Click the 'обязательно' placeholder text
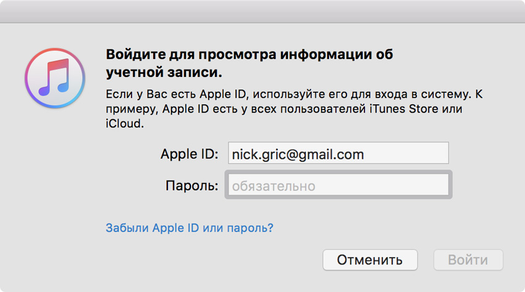The height and width of the screenshot is (292, 525). [x=274, y=185]
